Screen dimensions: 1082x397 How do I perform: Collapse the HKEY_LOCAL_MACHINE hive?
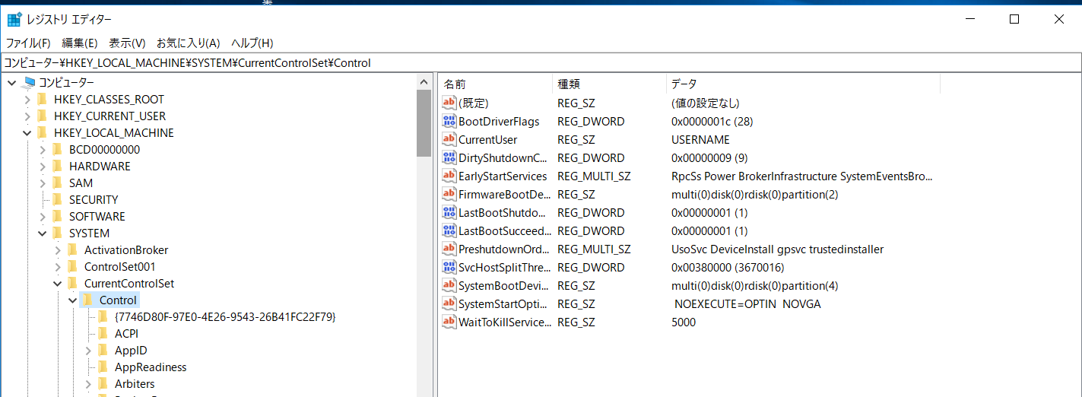click(x=27, y=133)
